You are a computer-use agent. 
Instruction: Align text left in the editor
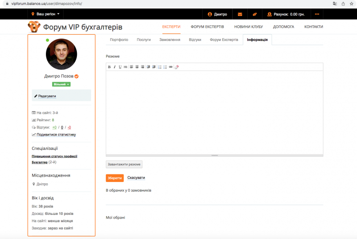click(132, 67)
